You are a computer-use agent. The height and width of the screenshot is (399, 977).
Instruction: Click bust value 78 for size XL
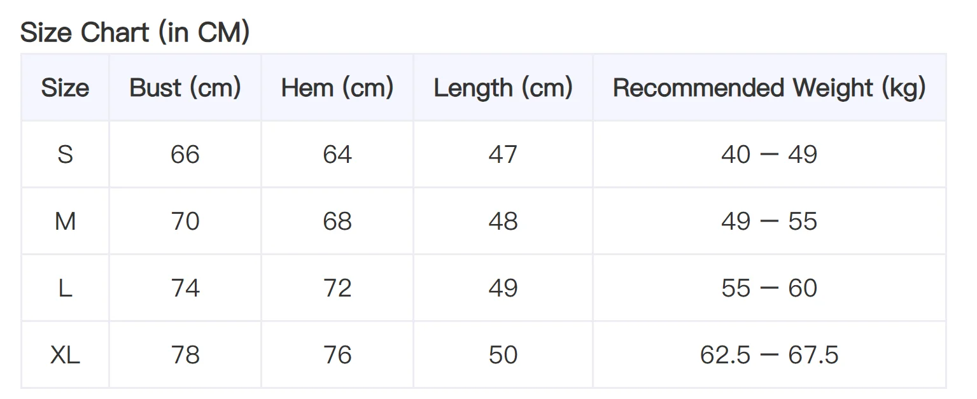tap(185, 355)
